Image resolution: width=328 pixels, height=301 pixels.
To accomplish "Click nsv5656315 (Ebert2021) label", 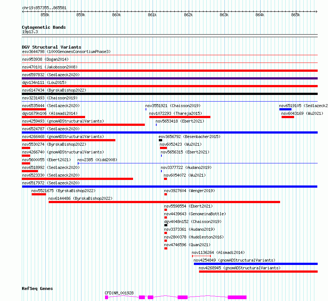I will coord(185,152).
